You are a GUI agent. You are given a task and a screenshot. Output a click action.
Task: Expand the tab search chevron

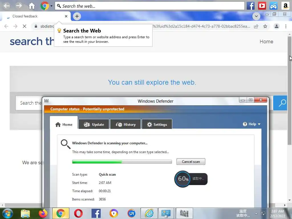click(256, 16)
